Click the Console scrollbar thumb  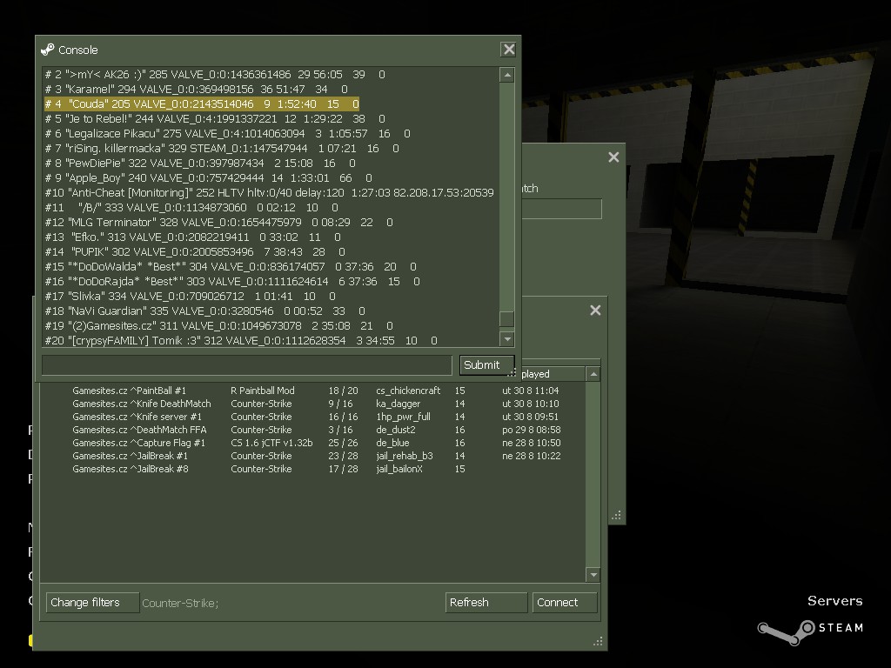507,318
